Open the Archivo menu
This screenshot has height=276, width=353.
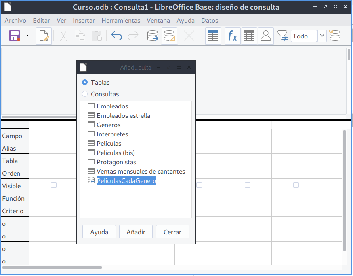(x=15, y=21)
